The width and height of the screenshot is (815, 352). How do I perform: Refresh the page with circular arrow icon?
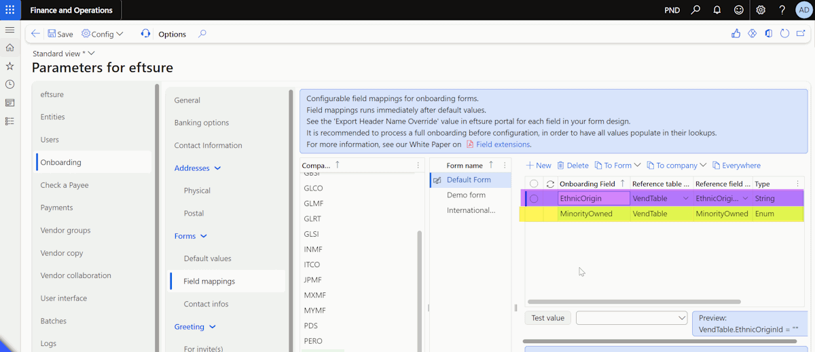click(x=784, y=34)
